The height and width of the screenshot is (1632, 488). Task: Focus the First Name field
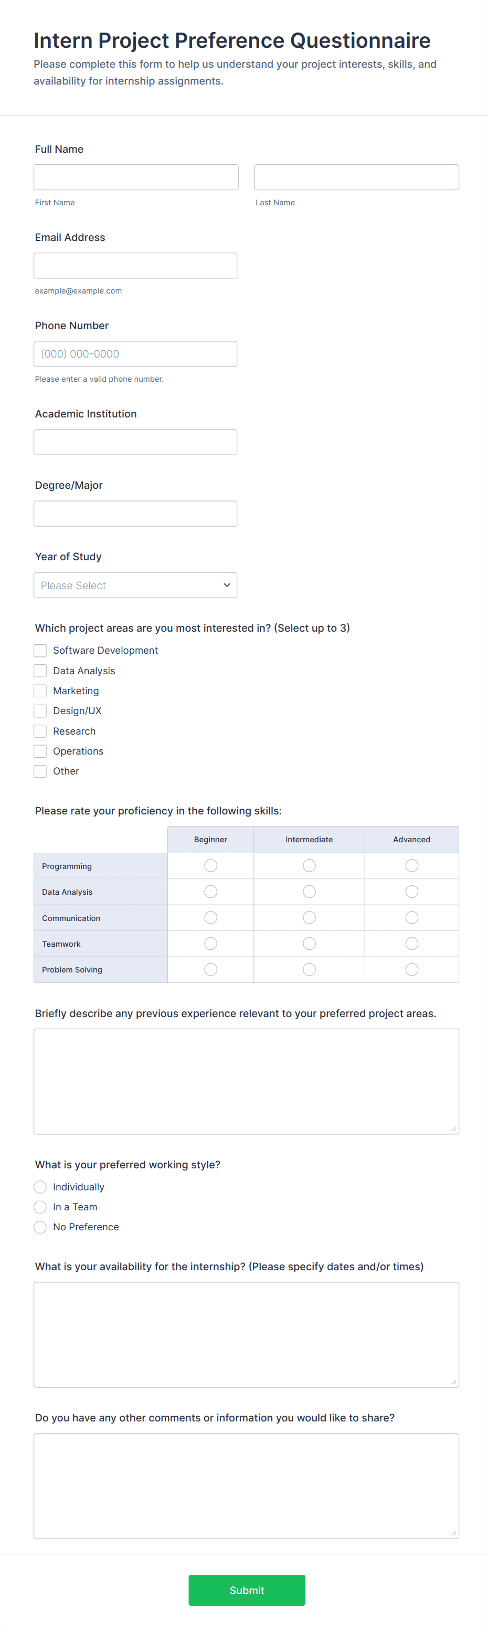136,177
